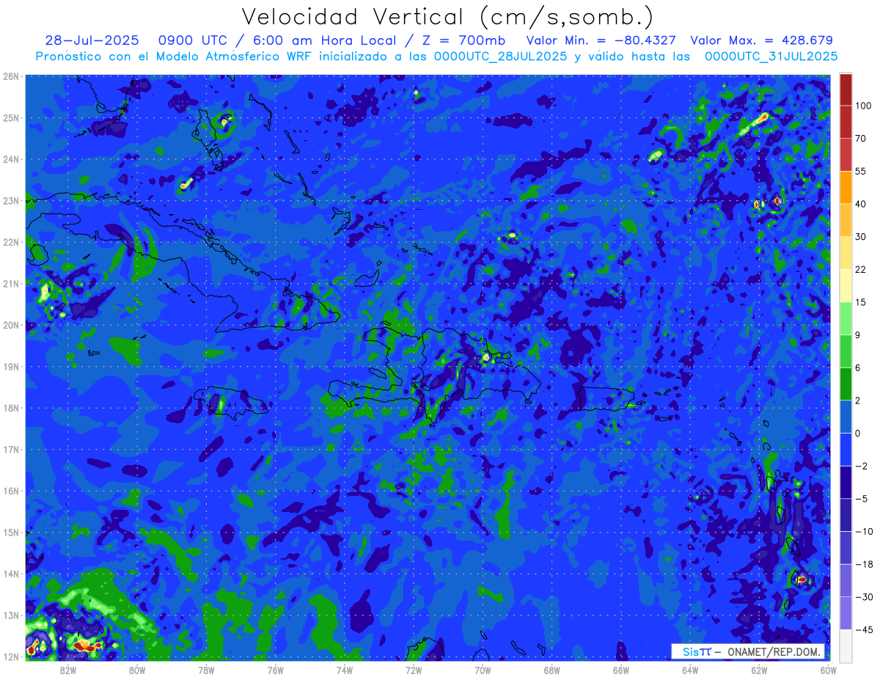The width and height of the screenshot is (880, 680).
Task: Click the 'SisTT - ONAMET/REP.DOM.' label
Action: 749,652
